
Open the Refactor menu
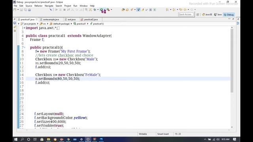(x=38, y=6)
